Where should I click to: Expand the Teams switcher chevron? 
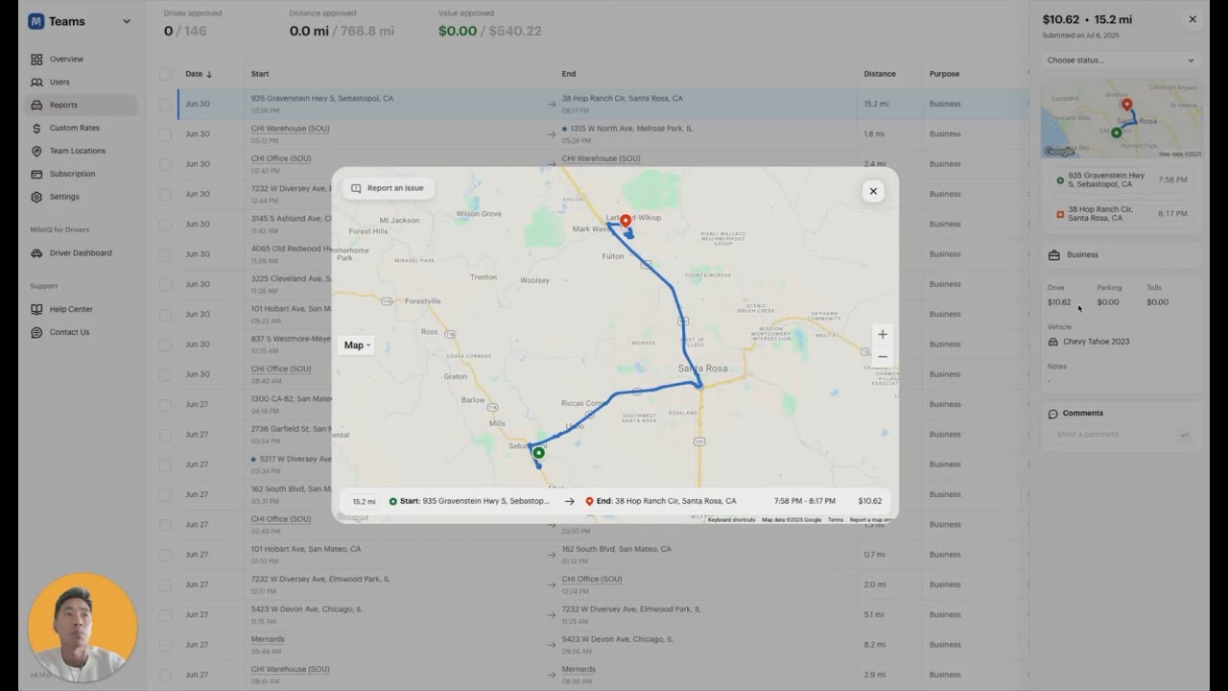point(127,21)
